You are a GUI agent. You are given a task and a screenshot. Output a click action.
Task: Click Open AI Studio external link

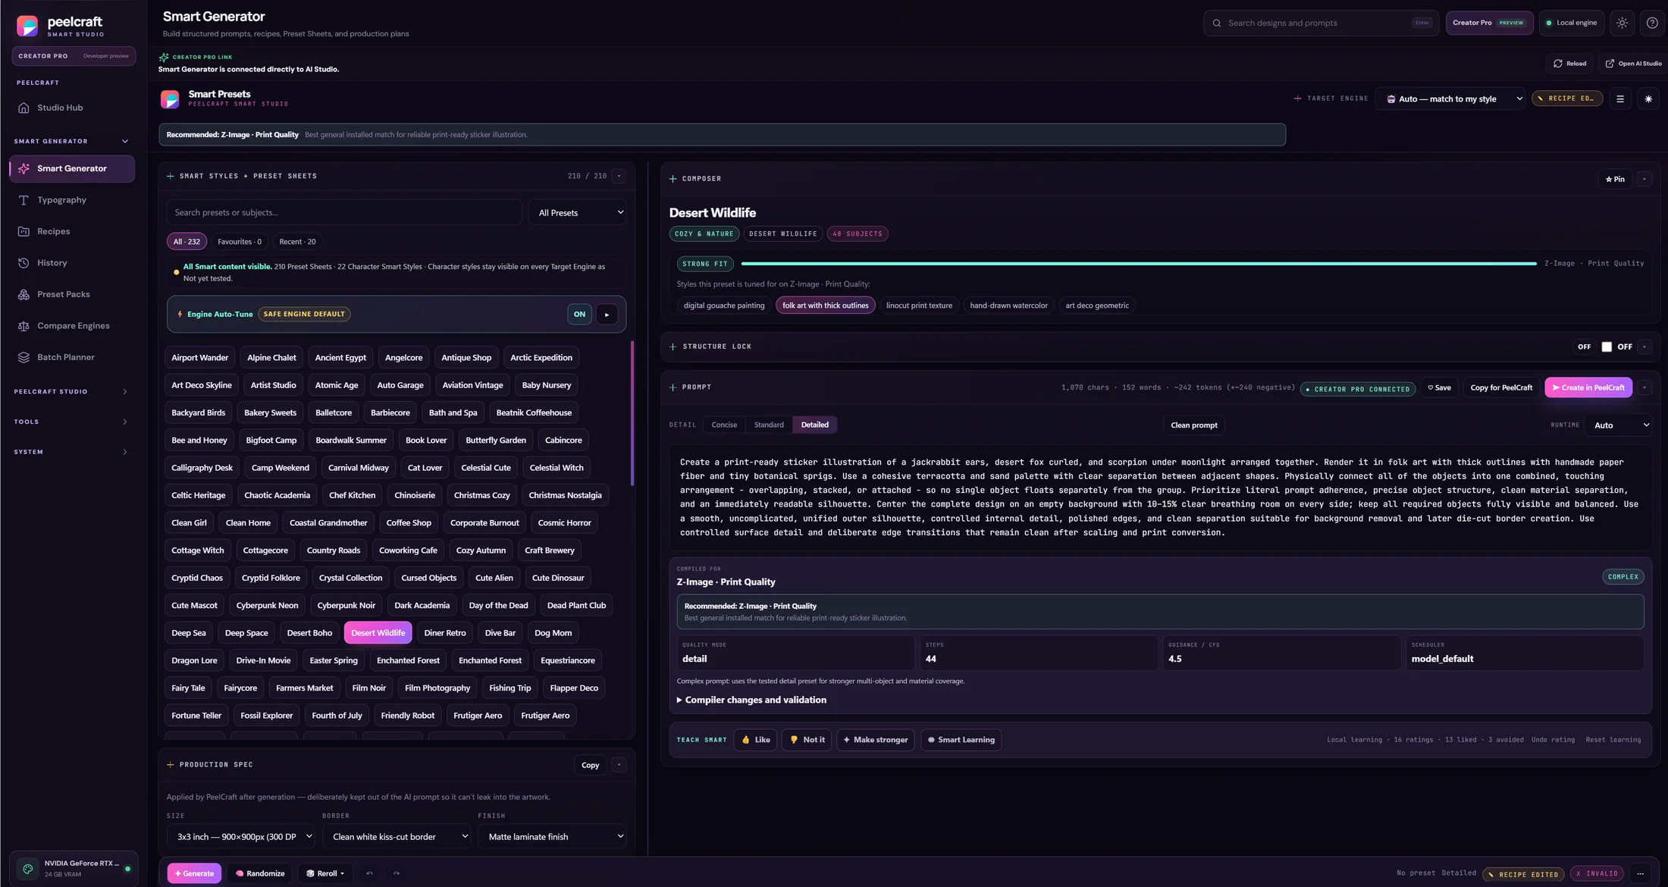point(1634,64)
